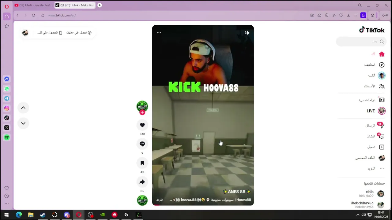Open the Friends (الأصدقاء) page

click(374, 86)
